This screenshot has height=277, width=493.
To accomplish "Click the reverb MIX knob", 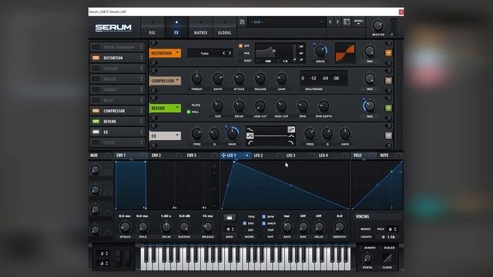I will pos(370,106).
